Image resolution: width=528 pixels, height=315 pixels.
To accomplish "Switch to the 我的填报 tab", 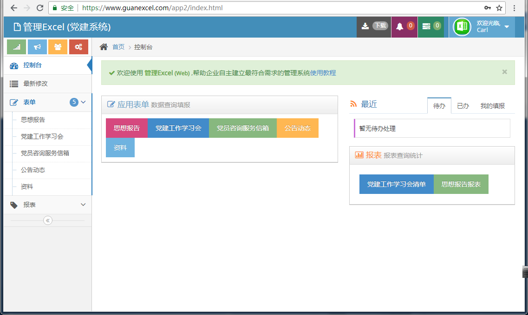I will point(493,106).
